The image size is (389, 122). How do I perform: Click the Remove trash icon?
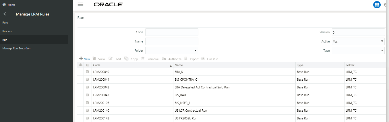point(143,59)
